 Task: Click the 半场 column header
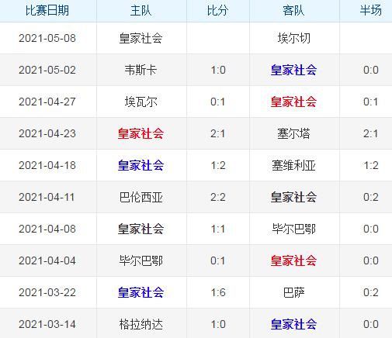click(371, 11)
